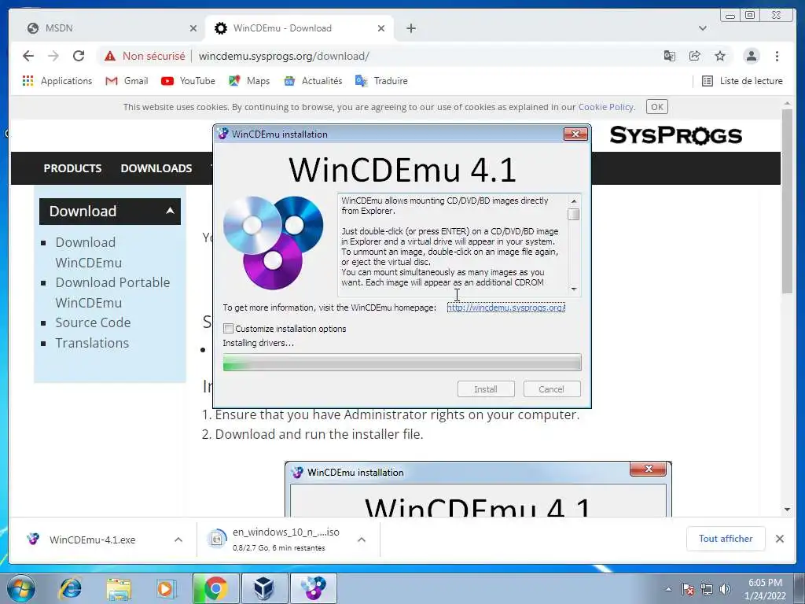Click the share page icon in address bar
The width and height of the screenshot is (805, 604).
(695, 56)
